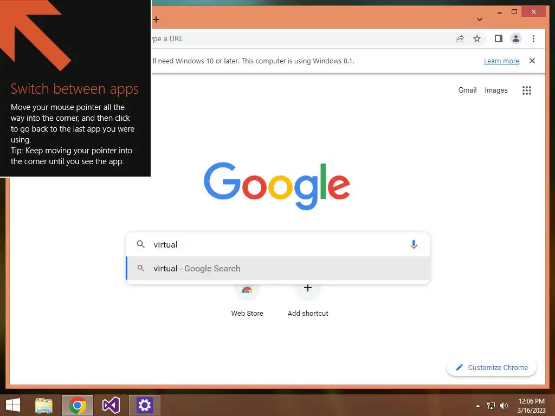Viewport: 555px width, 416px height.
Task: Switch to Chrome taskbar icon
Action: coord(78,405)
